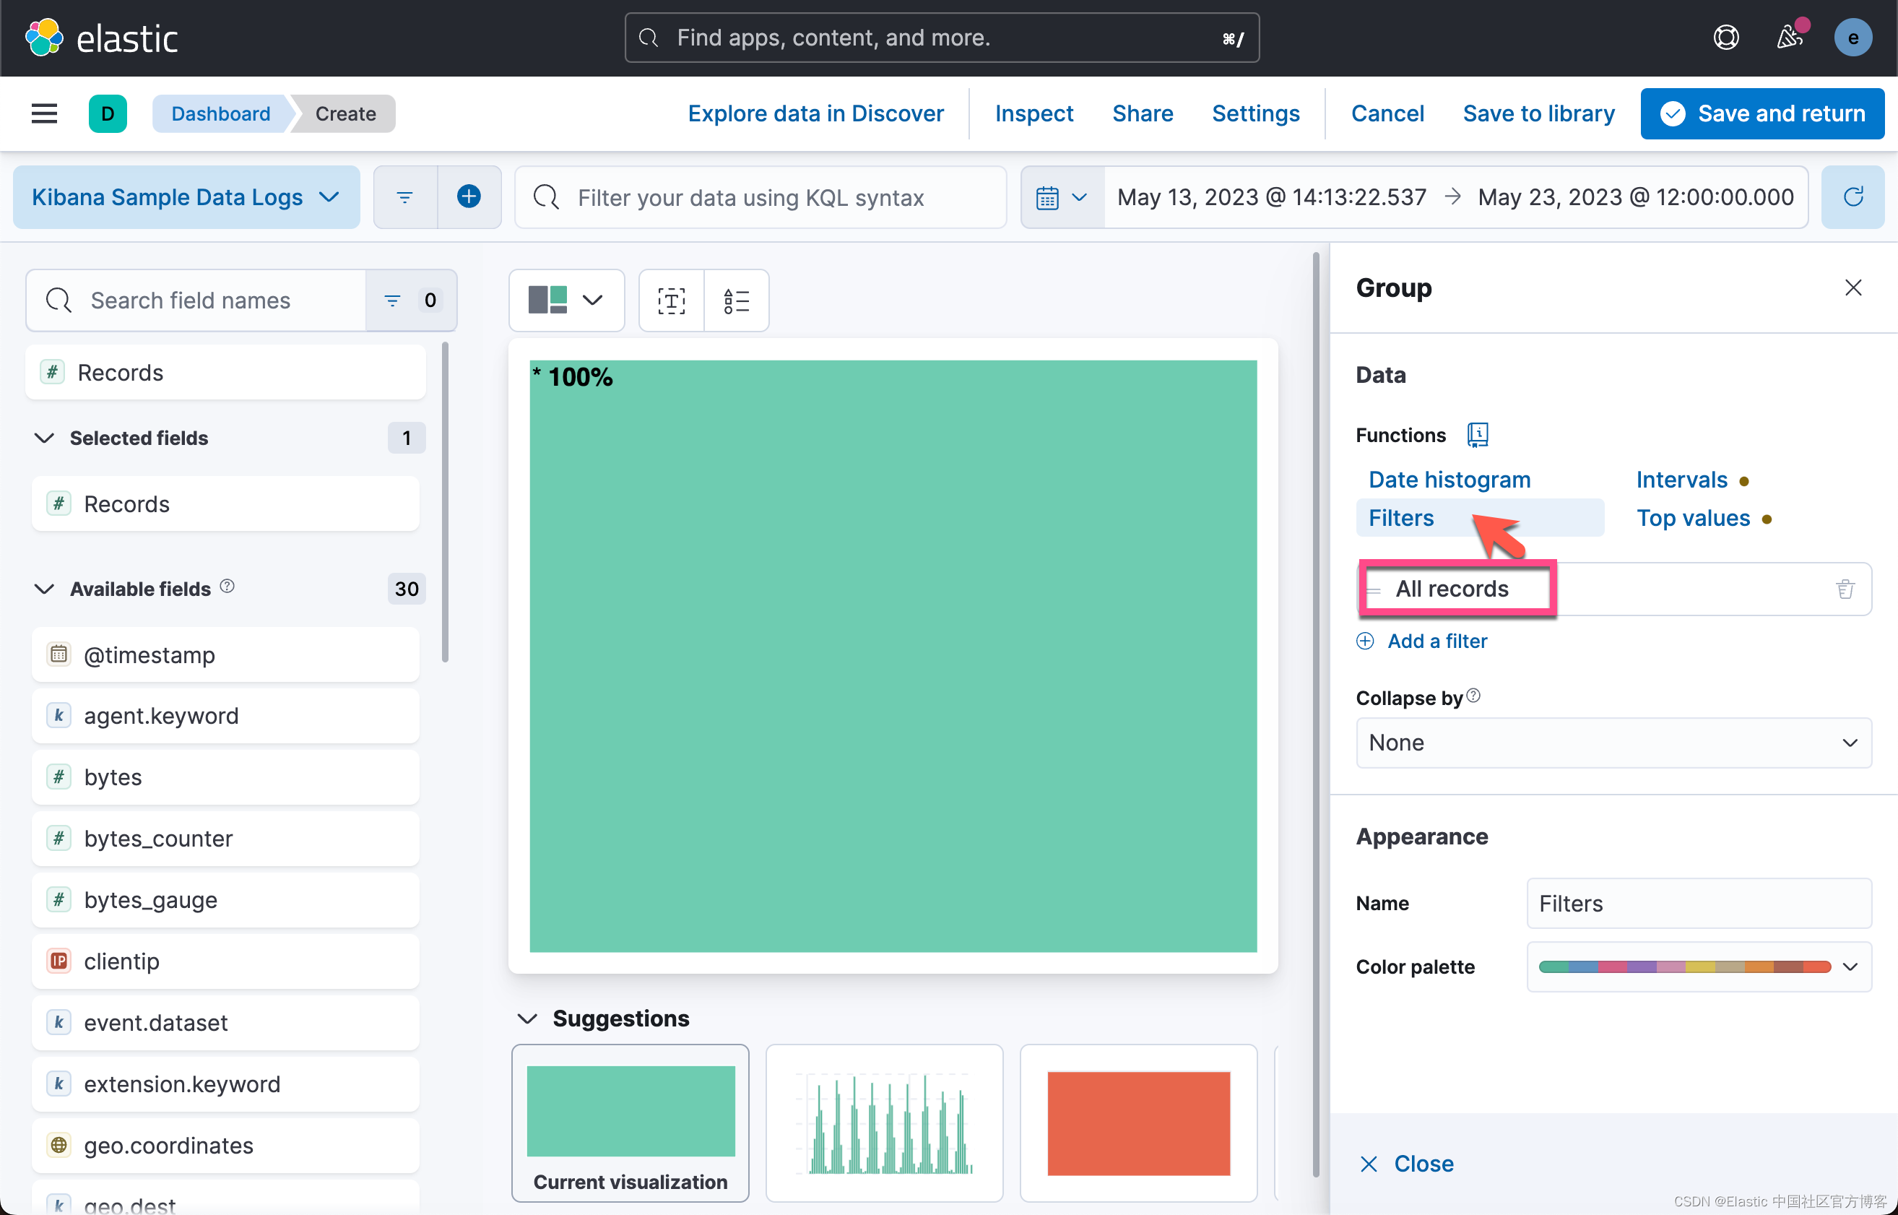Screen dimensions: 1898x1215
Task: Open the Color palette picker
Action: point(1699,967)
